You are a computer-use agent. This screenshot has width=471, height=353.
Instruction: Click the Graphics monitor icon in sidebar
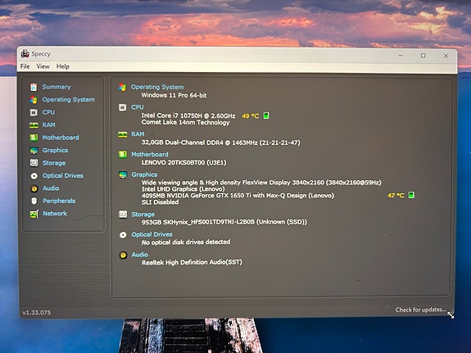pos(34,150)
